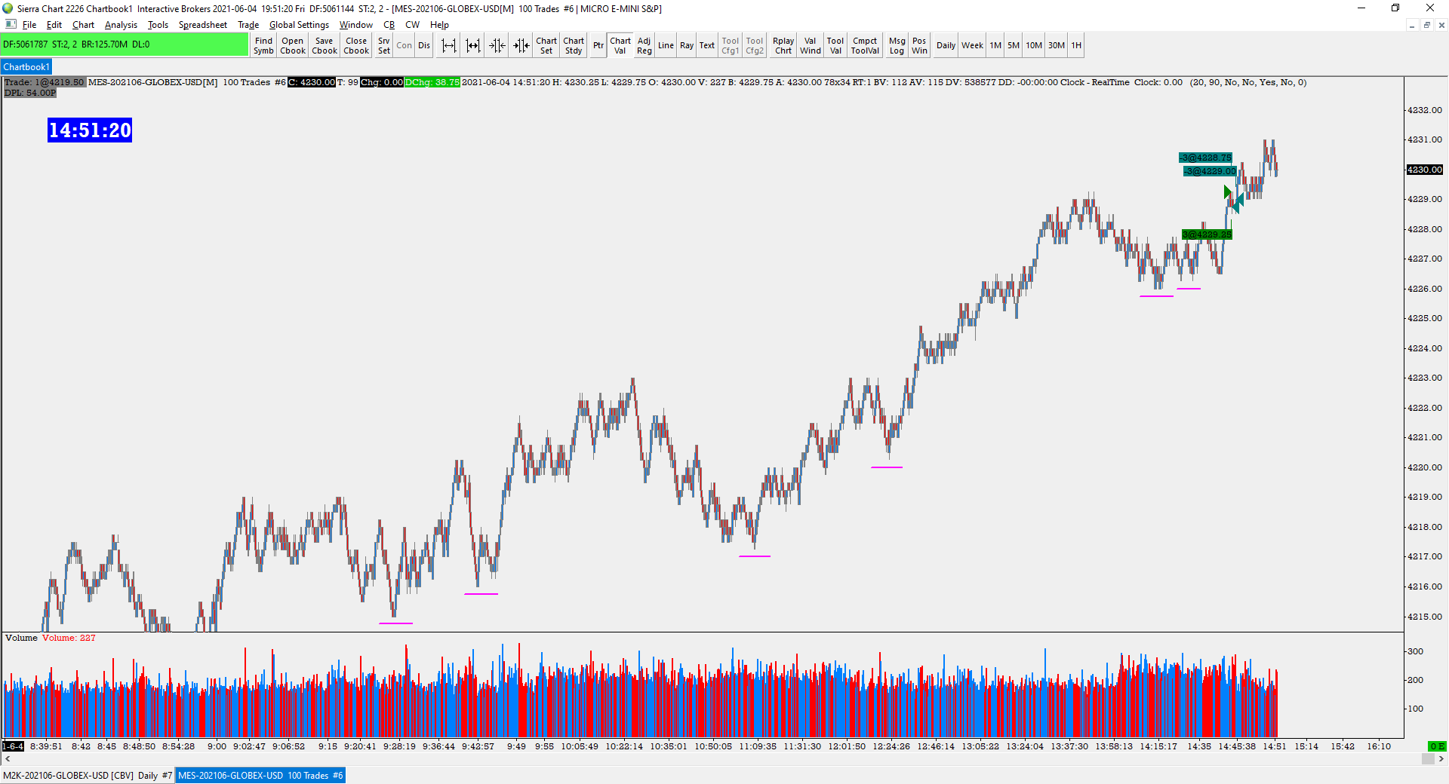The height and width of the screenshot is (784, 1449).
Task: Click the Dis disconnect button
Action: [x=424, y=45]
